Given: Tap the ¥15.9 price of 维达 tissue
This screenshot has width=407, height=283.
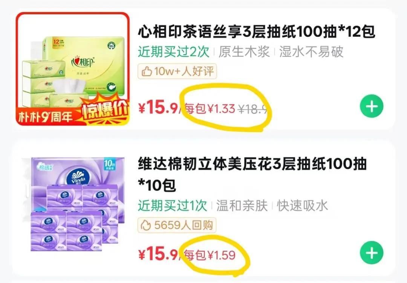Looking at the screenshot, I should (x=158, y=254).
